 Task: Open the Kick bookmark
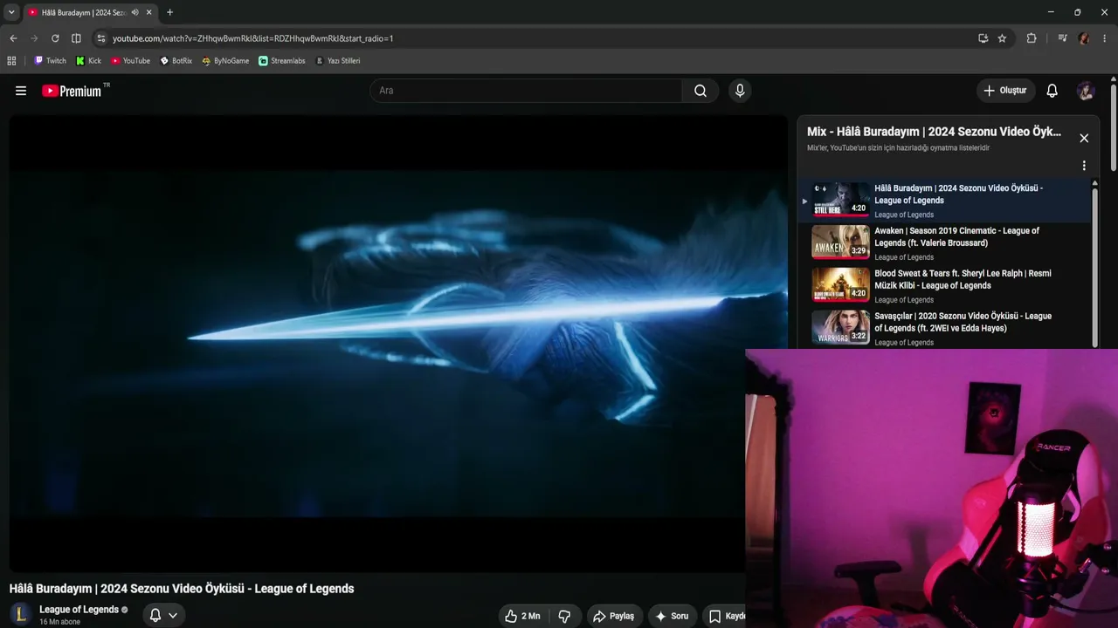tap(89, 61)
